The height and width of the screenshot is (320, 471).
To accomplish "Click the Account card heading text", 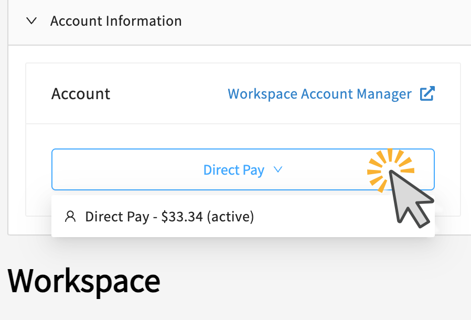I will pyautogui.click(x=81, y=94).
